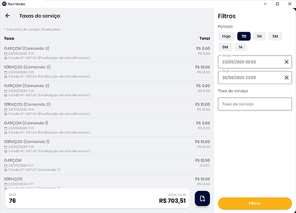The width and height of the screenshot is (296, 213).
Task: Select the GARÇOM R$ 10,90 entry
Action: (107, 165)
